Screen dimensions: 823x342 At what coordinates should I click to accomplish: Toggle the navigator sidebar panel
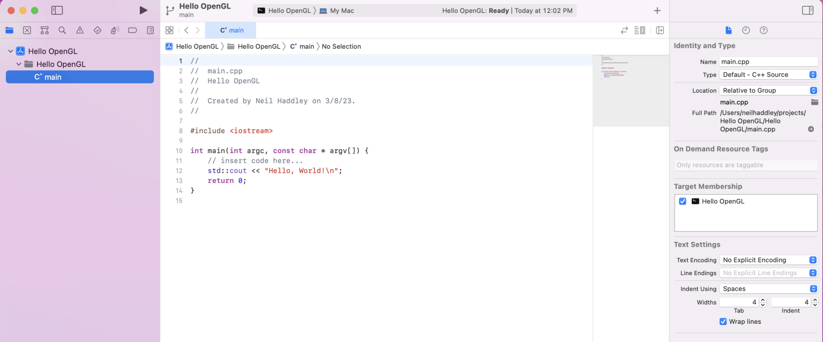tap(57, 10)
